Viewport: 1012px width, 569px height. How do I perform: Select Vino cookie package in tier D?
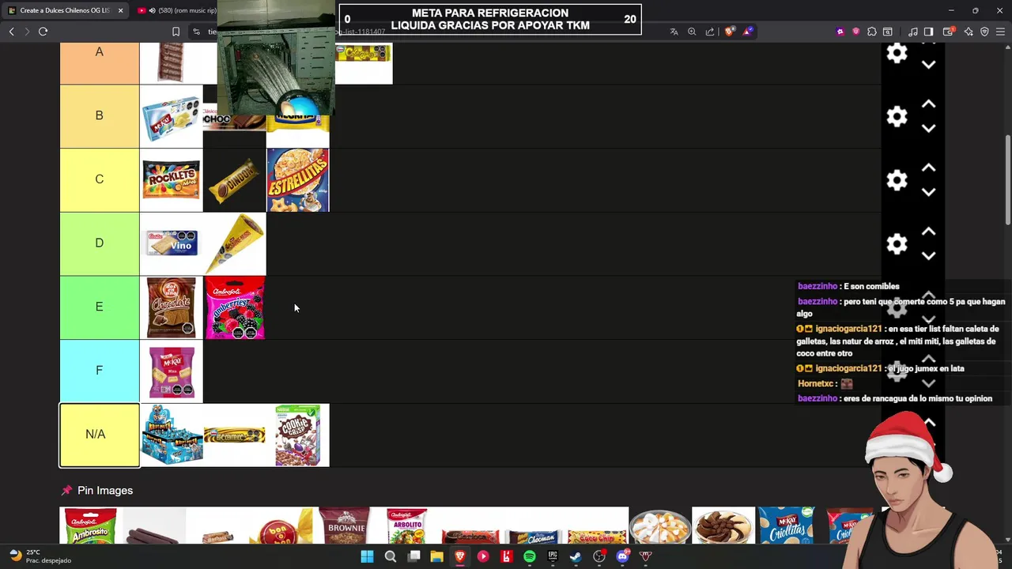pos(171,243)
